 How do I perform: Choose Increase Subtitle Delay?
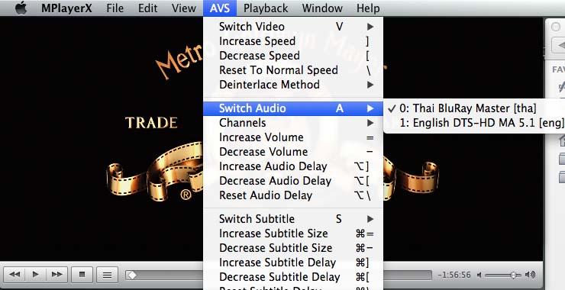click(293, 263)
